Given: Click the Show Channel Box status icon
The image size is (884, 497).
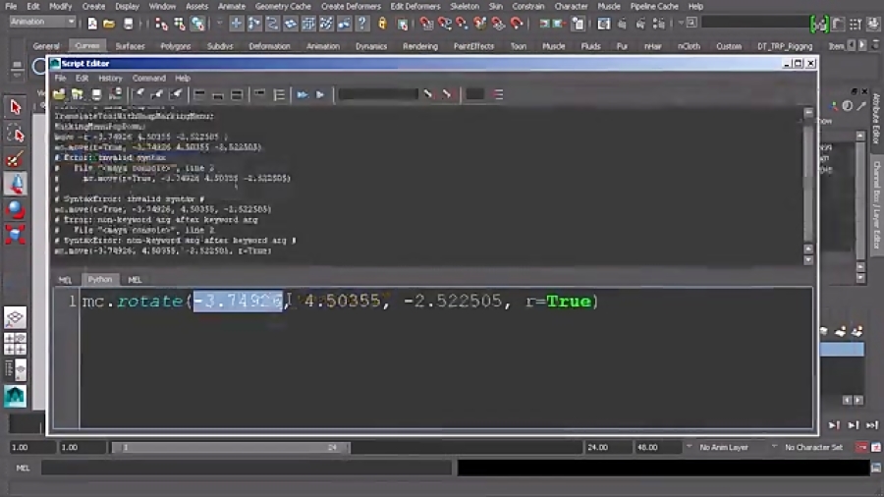Looking at the screenshot, I should [873, 24].
